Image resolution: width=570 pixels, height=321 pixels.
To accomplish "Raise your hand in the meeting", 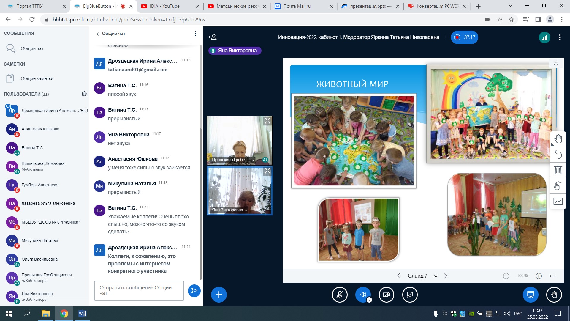I will (x=554, y=295).
